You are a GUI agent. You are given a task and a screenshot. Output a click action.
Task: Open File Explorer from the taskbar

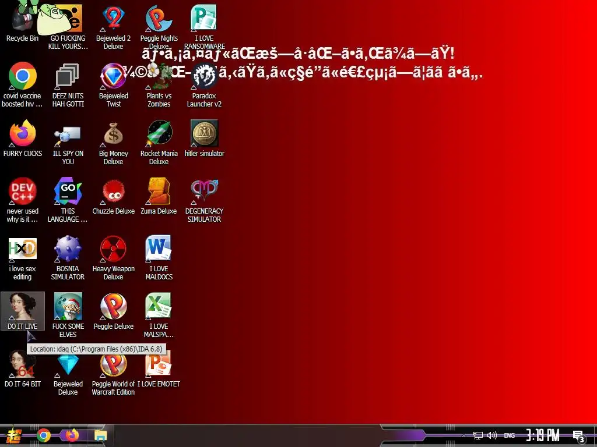[x=100, y=435]
